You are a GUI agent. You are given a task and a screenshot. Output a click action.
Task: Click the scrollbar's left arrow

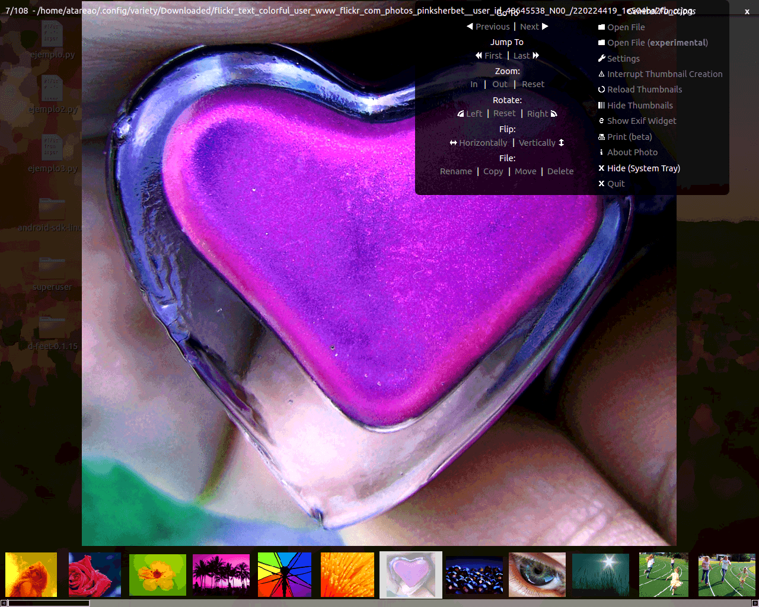click(4, 603)
